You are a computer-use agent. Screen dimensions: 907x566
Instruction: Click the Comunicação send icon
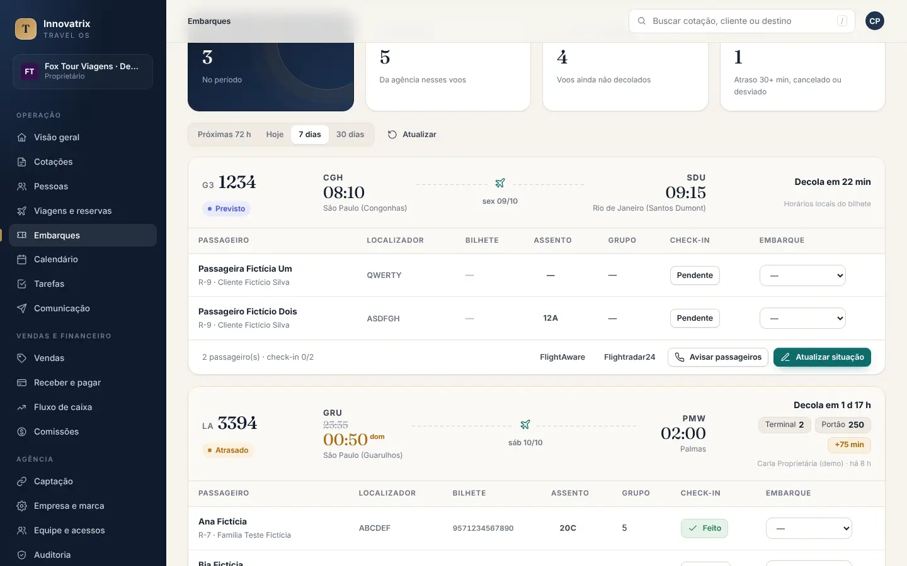point(22,308)
